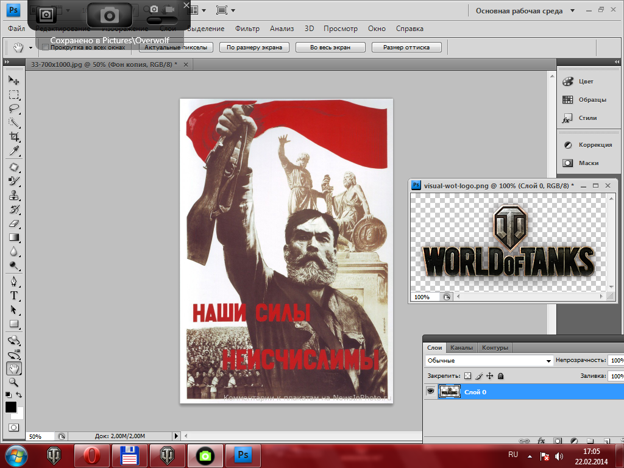Viewport: 624px width, 468px height.
Task: Select the Слой 0 layer thumbnail
Action: tap(449, 392)
